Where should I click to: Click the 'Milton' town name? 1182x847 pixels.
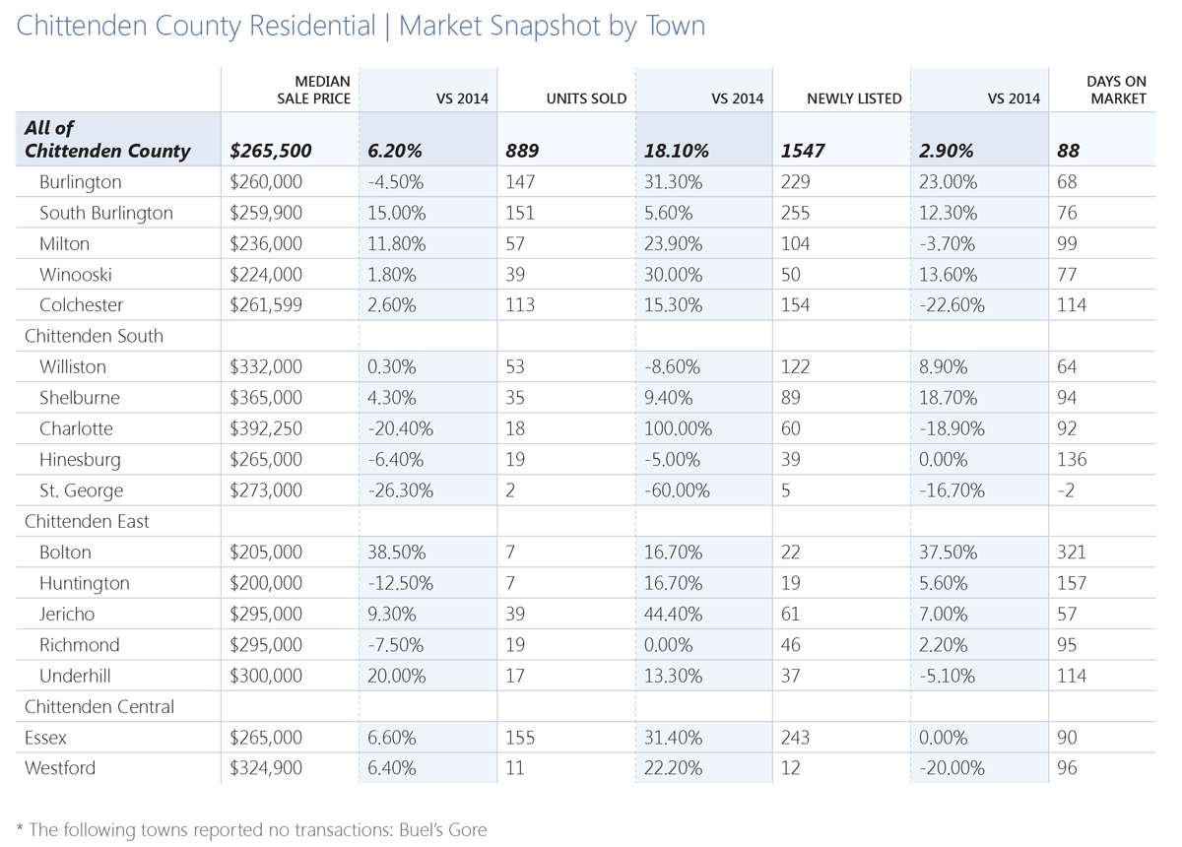64,243
